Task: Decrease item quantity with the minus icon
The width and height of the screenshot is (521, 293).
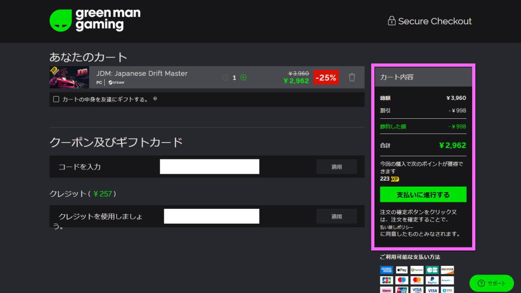Action: [x=225, y=78]
